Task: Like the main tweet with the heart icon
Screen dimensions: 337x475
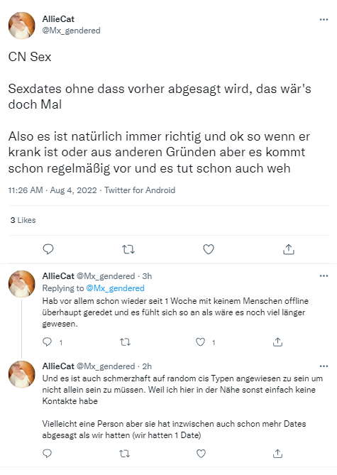Action: click(209, 249)
